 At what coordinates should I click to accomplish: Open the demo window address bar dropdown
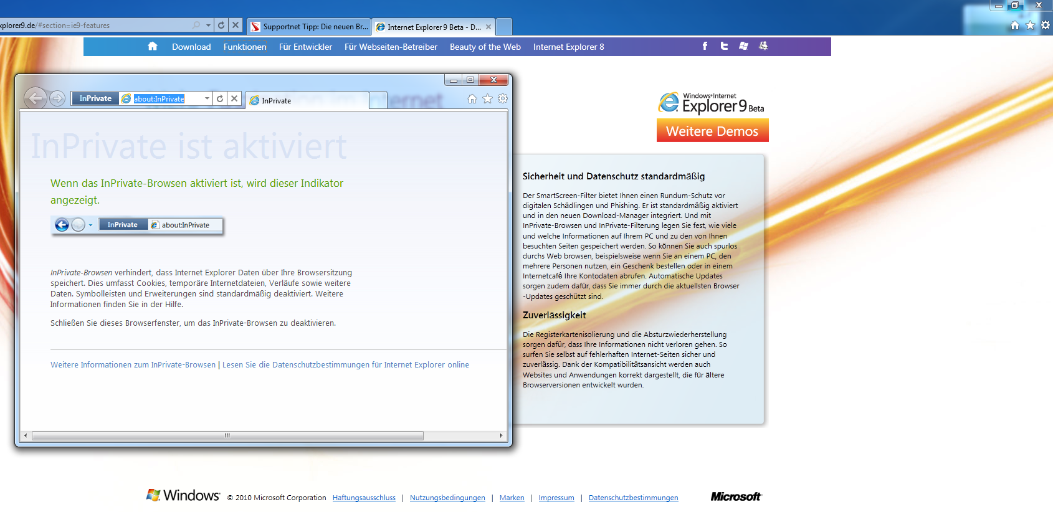[x=207, y=98]
